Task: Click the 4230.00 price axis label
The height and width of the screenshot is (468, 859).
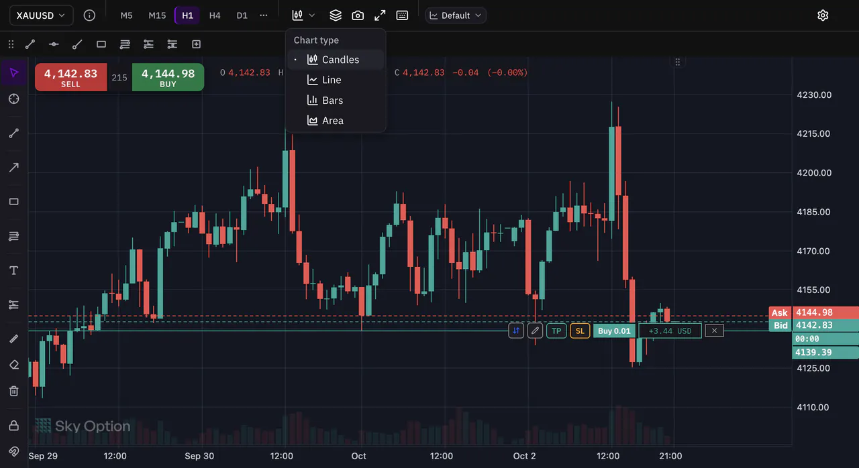Action: [814, 95]
